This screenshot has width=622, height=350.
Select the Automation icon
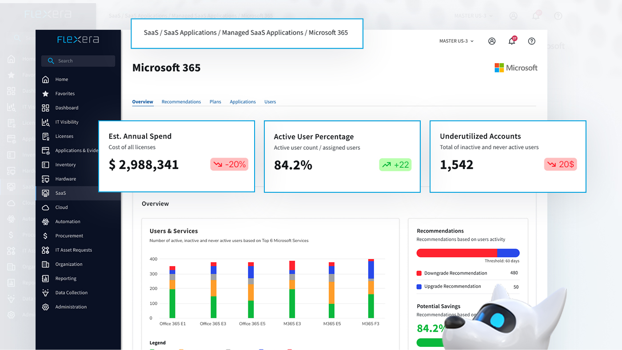pos(45,222)
